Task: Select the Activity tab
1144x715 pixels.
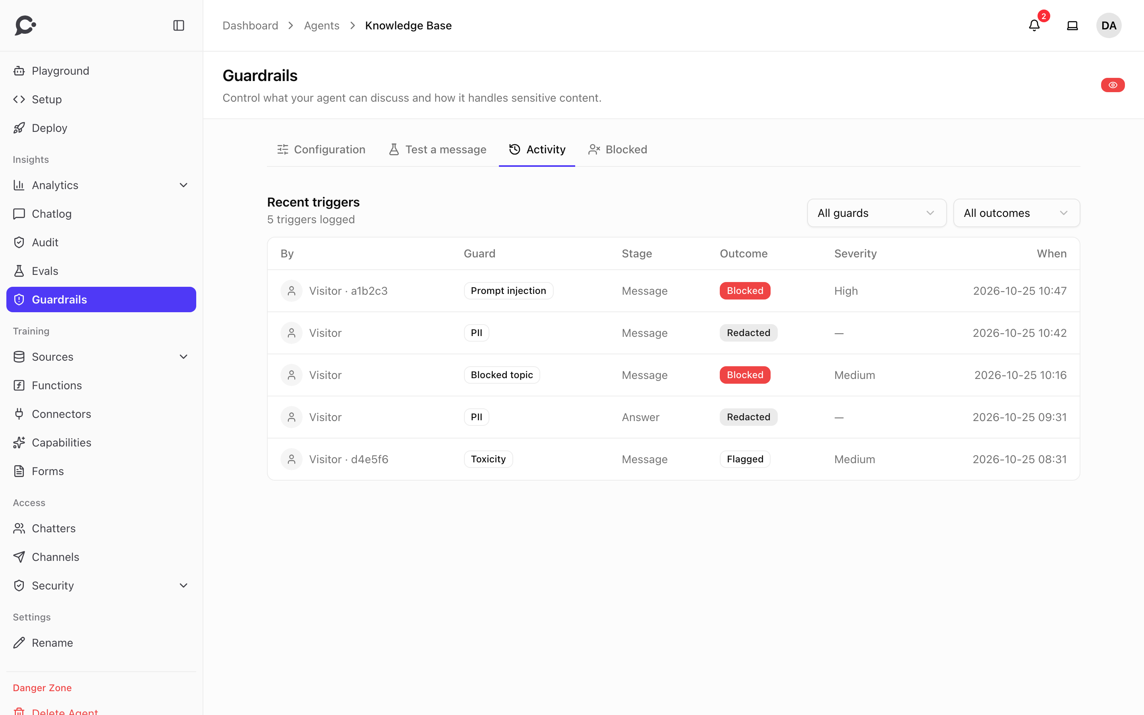Action: coord(537,149)
